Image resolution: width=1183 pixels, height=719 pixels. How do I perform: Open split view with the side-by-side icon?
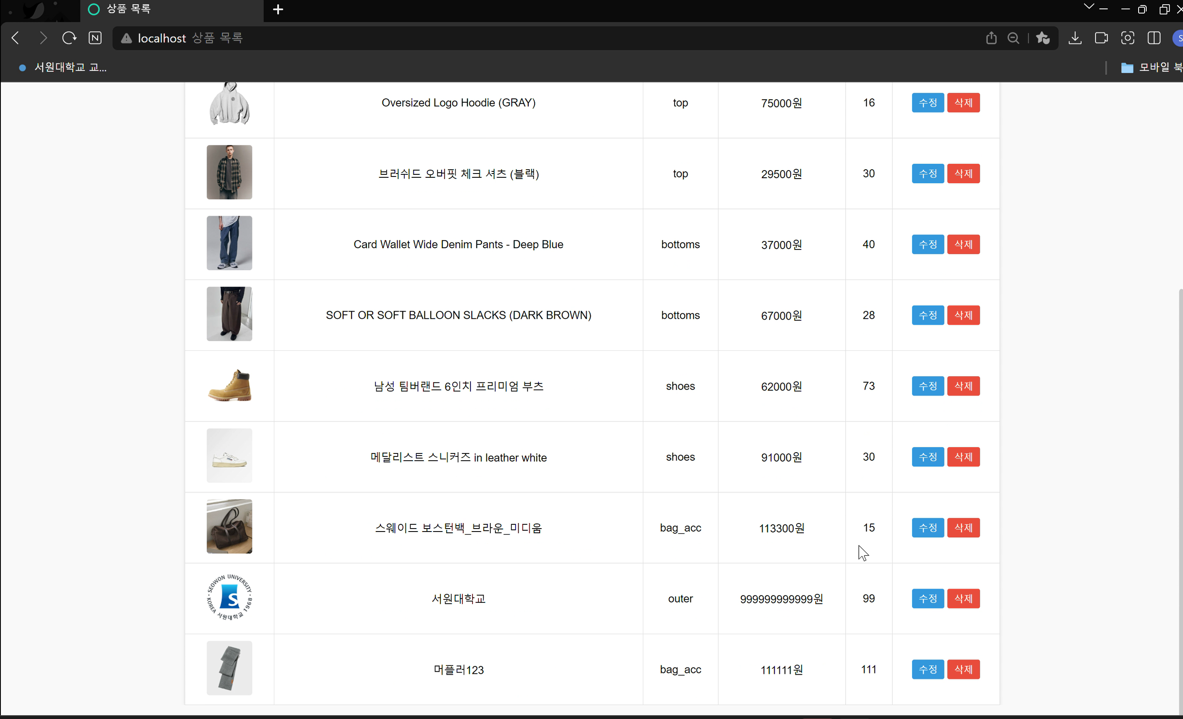(x=1154, y=38)
